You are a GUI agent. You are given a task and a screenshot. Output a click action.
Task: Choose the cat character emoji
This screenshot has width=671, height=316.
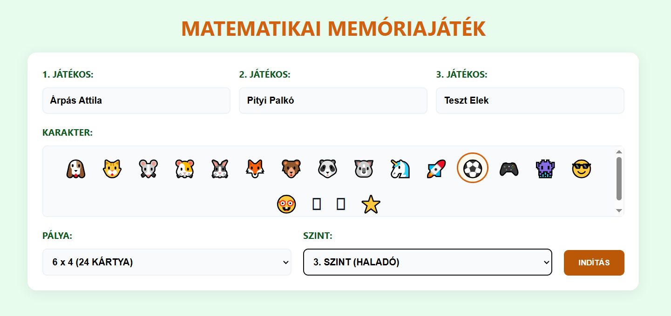112,169
